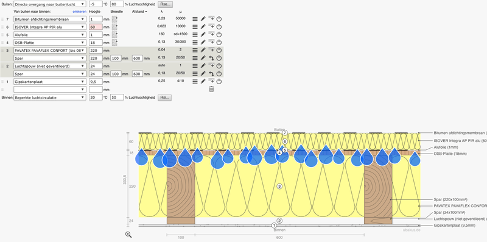487x242 pixels.
Task: Disable Luchtspouw layer with power icon
Action: click(x=219, y=66)
